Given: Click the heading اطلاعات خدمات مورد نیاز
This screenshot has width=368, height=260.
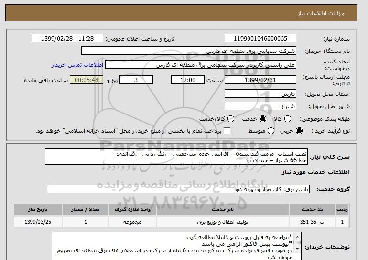Looking at the screenshot, I should (315, 172).
